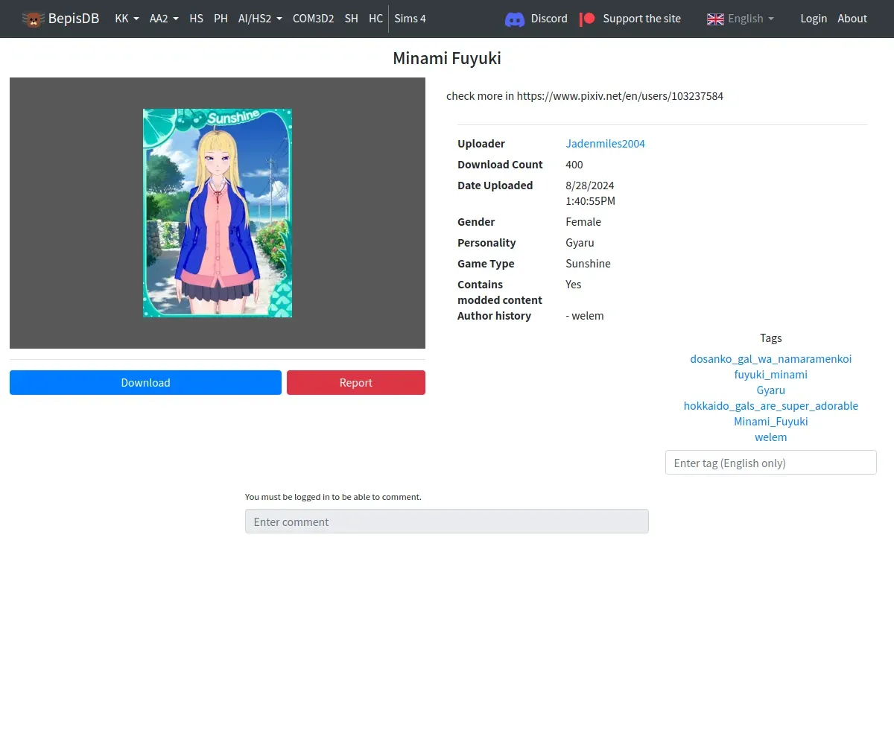The height and width of the screenshot is (745, 894).
Task: Go to the PH section
Action: [221, 19]
